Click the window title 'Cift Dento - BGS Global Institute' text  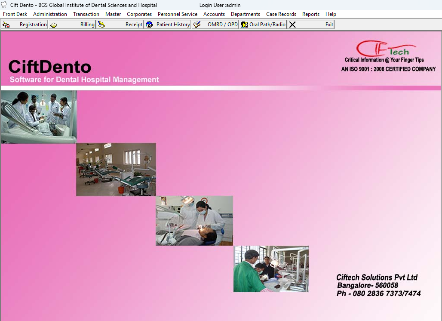[83, 5]
